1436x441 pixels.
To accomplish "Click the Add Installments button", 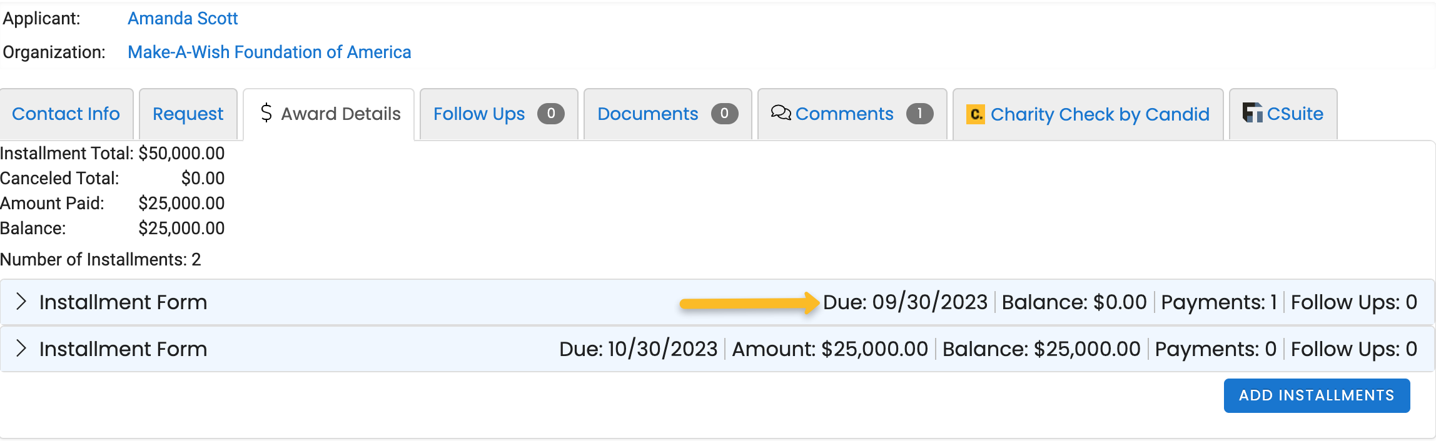I will (x=1317, y=395).
